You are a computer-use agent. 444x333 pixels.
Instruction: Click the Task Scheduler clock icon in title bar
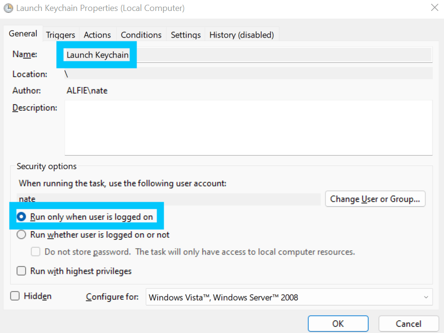(8, 8)
